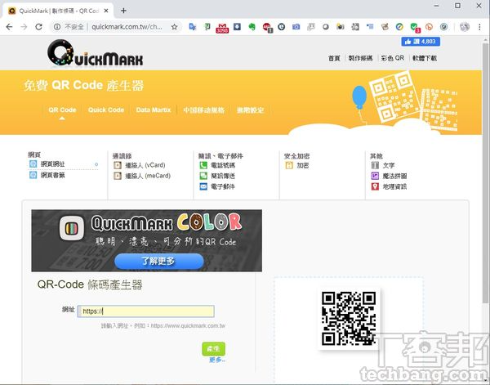
Task: Click the red 地理資訊 map pin icon
Action: pyautogui.click(x=375, y=186)
